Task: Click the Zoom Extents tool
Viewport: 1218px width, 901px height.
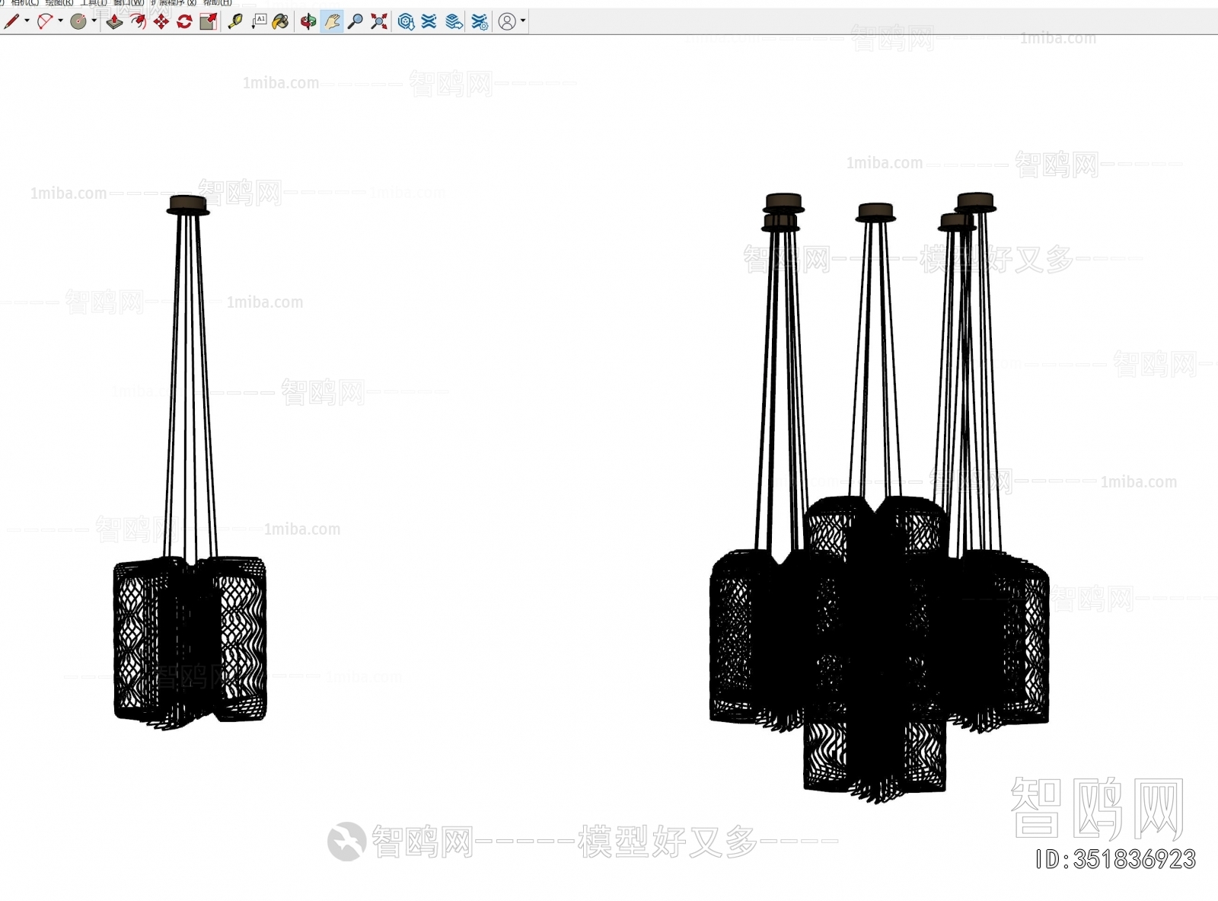Action: click(x=379, y=21)
